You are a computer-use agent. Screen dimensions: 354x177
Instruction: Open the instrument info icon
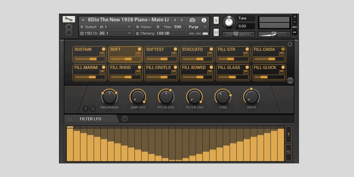click(204, 20)
